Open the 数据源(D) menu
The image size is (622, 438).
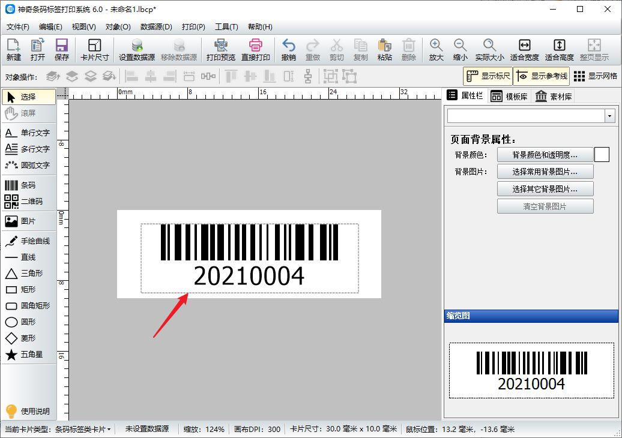[x=156, y=27]
